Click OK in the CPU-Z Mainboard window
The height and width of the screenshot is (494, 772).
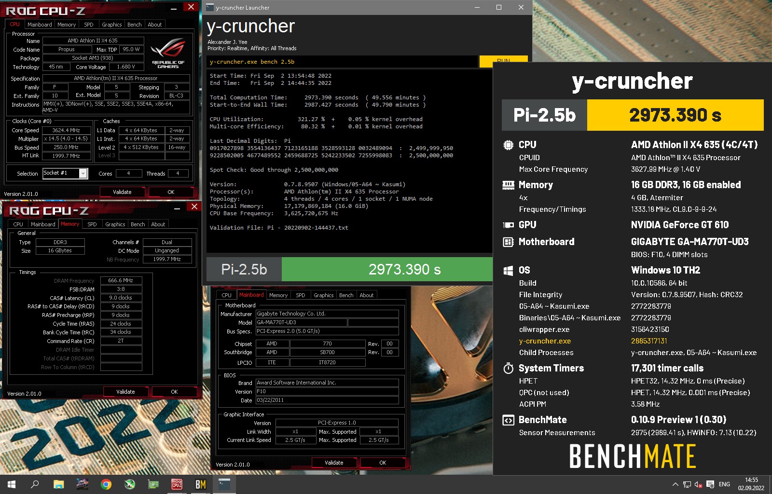pos(383,463)
